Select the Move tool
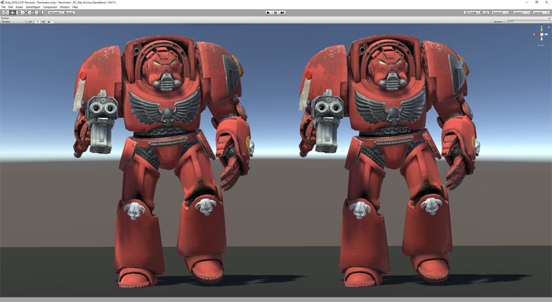Viewport: 552px width, 302px height. click(12, 12)
